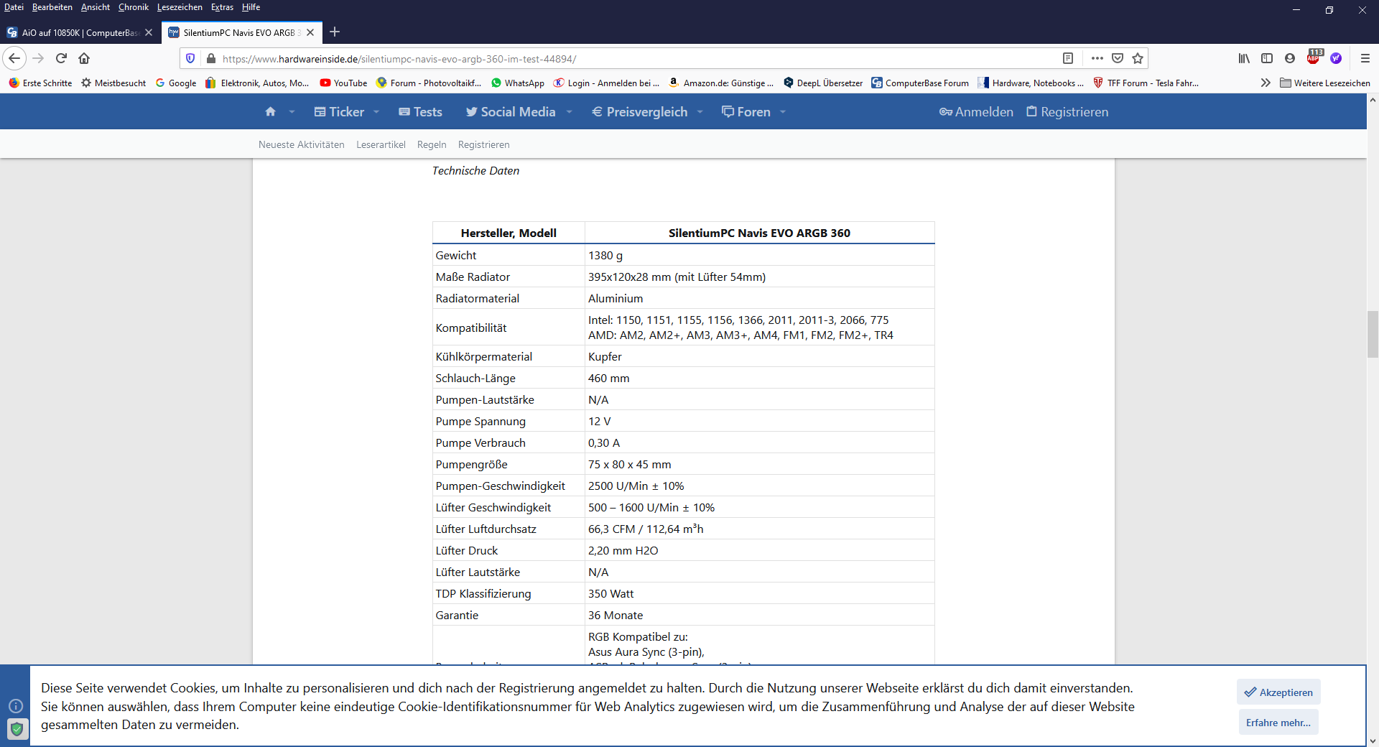Bookmark this page with star
The height and width of the screenshot is (747, 1379).
1138,58
